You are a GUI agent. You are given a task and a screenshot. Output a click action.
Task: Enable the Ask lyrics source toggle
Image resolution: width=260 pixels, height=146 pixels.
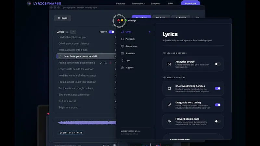pyautogui.click(x=217, y=64)
